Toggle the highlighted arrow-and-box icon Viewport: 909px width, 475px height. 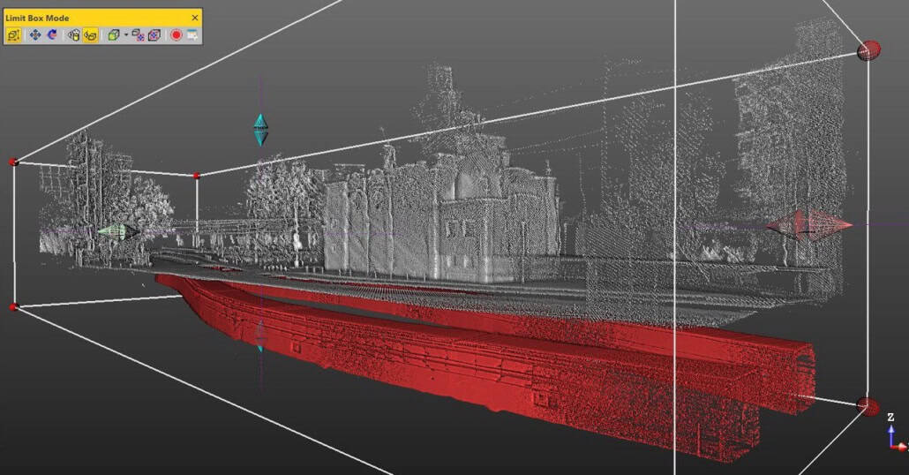click(x=90, y=35)
